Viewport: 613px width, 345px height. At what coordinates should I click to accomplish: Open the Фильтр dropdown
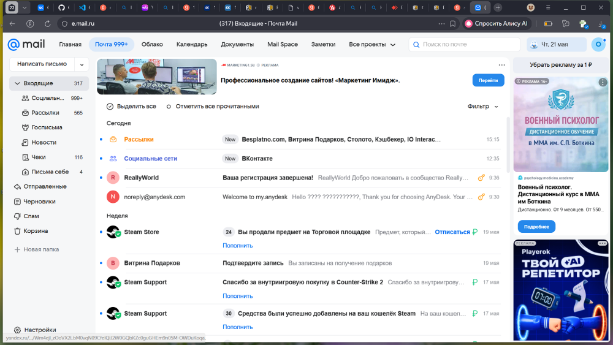[x=483, y=106]
